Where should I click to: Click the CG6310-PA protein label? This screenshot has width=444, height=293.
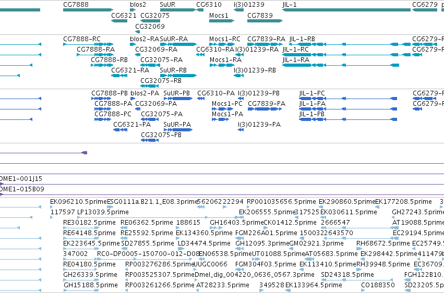216,93
